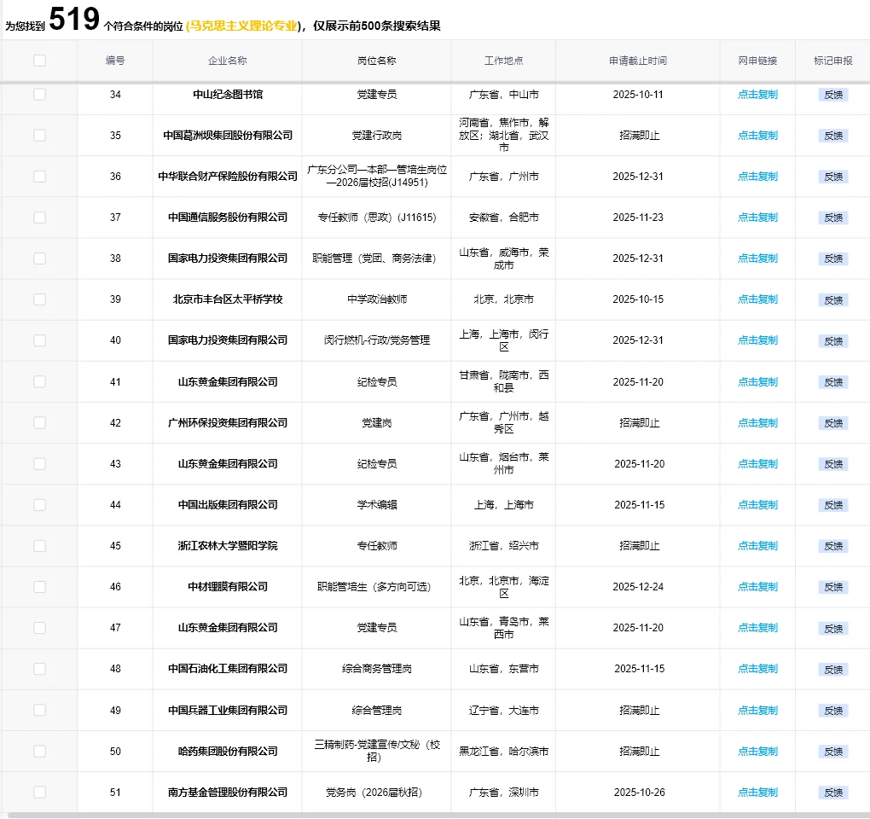Check the box for row 44 中国出版集团
The width and height of the screenshot is (870, 819).
click(x=39, y=505)
